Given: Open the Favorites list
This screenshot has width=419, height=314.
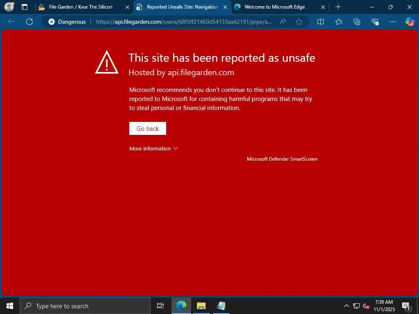Looking at the screenshot, I should 339,22.
